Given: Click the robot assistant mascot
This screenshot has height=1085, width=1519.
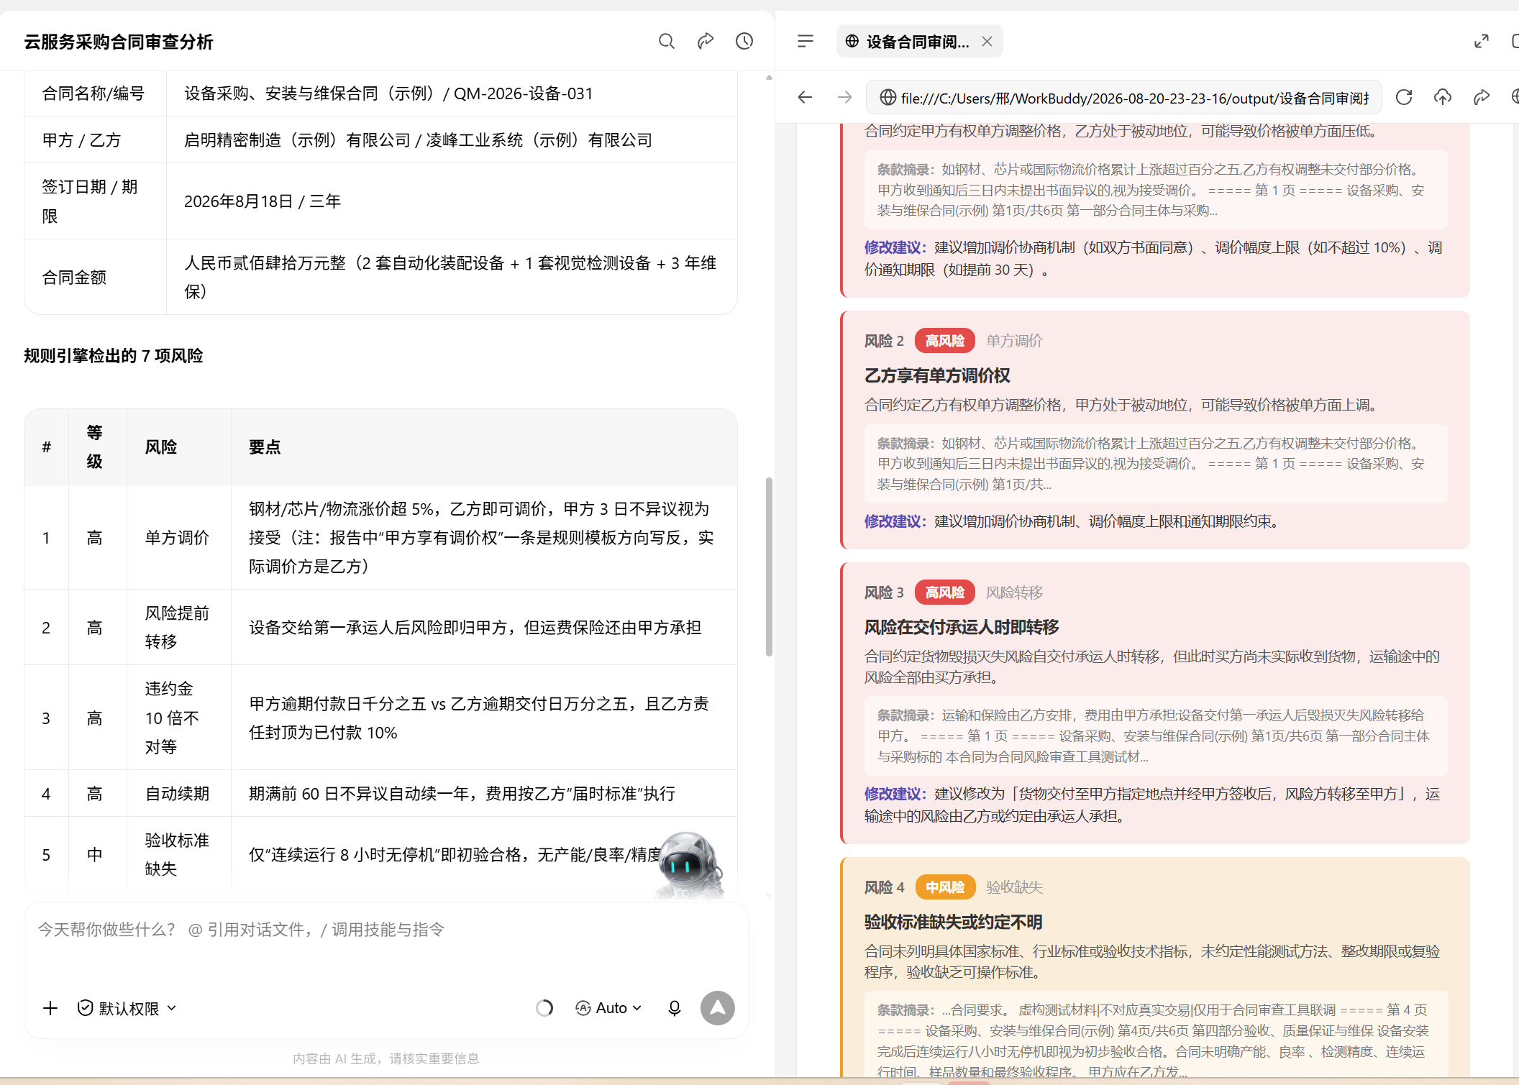Looking at the screenshot, I should (689, 865).
